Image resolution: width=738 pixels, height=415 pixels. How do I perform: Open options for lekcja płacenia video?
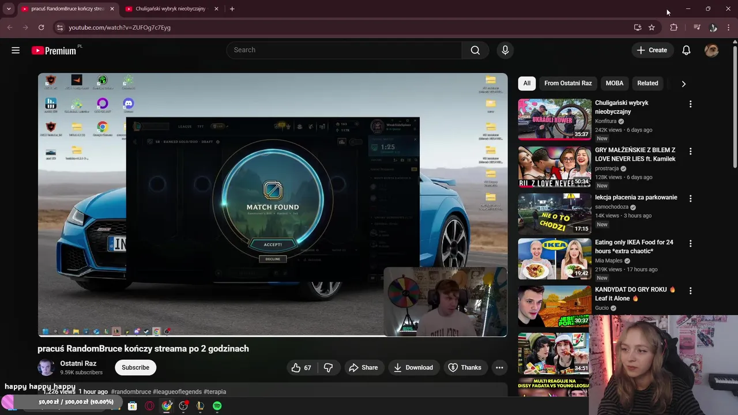point(690,198)
